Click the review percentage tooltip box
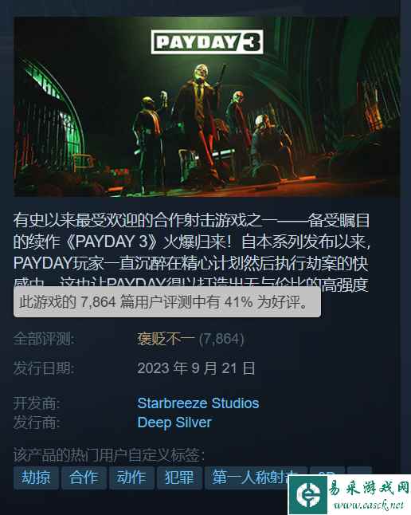The width and height of the screenshot is (411, 515). click(167, 302)
